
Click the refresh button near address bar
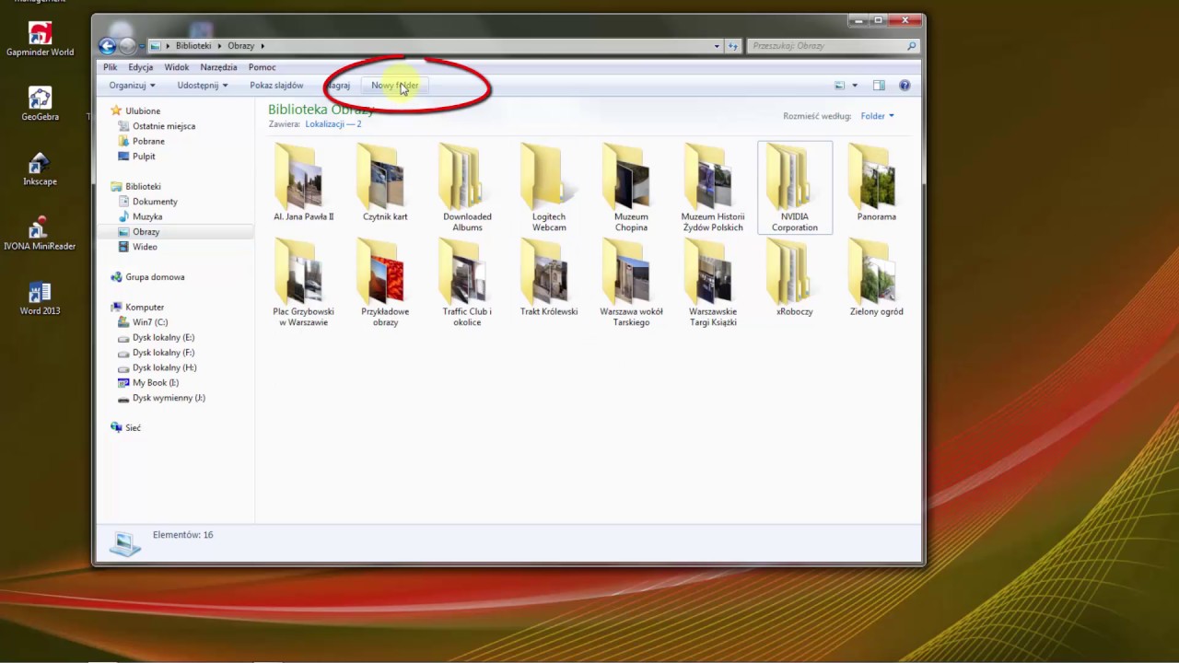[733, 46]
